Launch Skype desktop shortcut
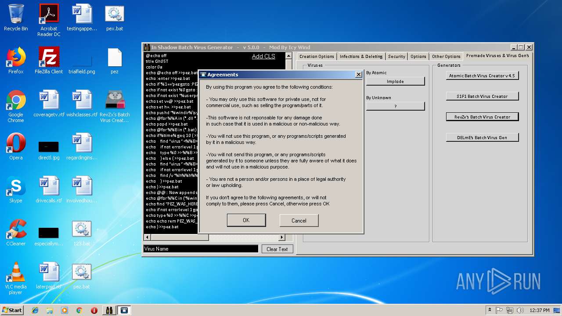This screenshot has width=562, height=316. [x=16, y=190]
